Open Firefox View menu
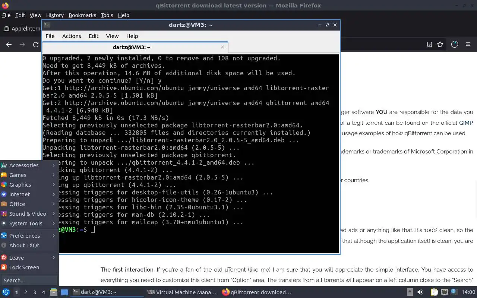The width and height of the screenshot is (477, 298). click(x=35, y=15)
